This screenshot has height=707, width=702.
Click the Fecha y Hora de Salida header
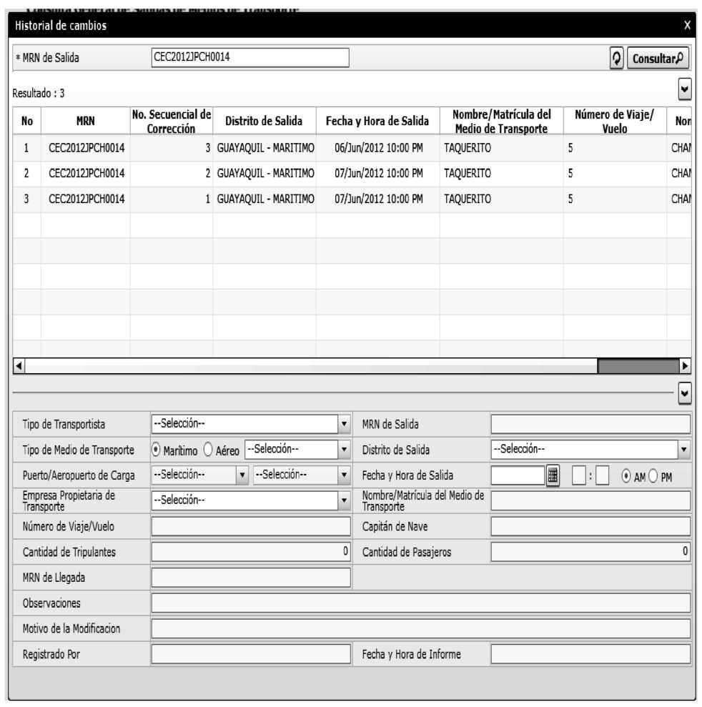pos(377,121)
